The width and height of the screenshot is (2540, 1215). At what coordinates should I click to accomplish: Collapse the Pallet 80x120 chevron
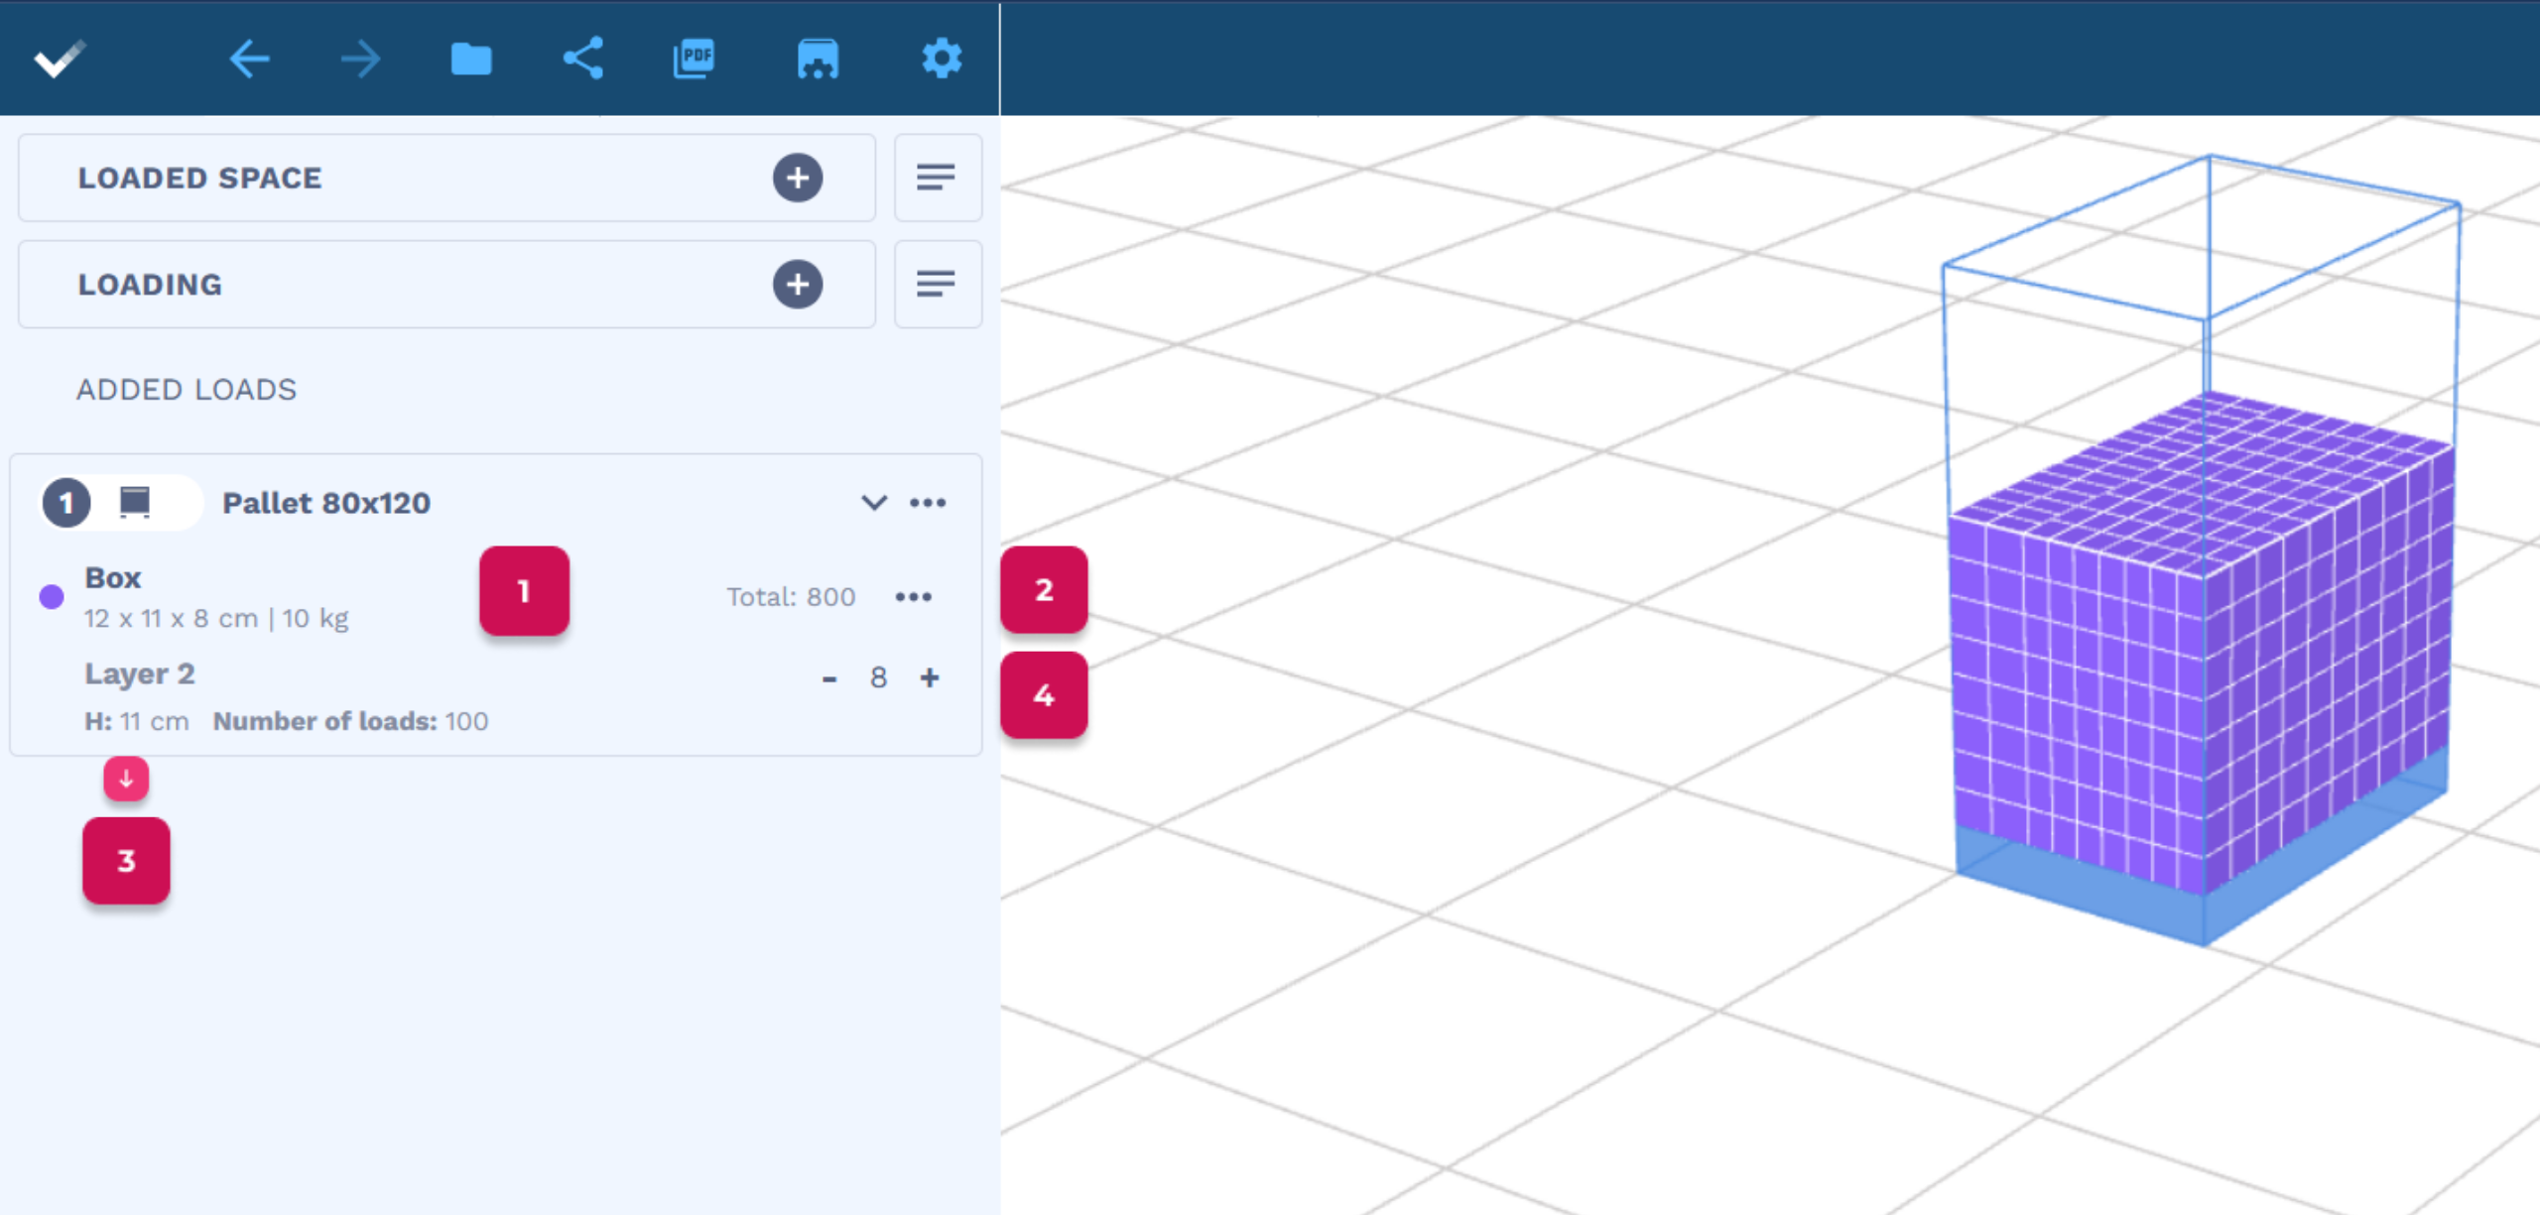[874, 502]
